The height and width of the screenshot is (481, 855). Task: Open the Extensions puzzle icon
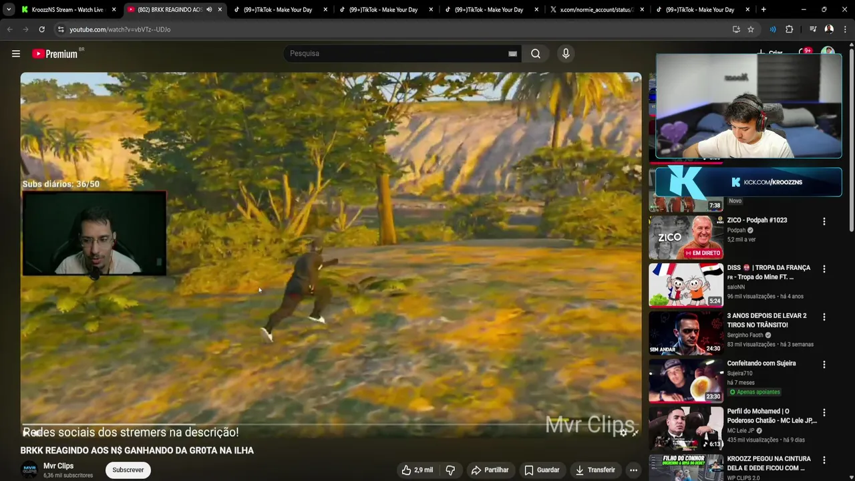pos(789,29)
